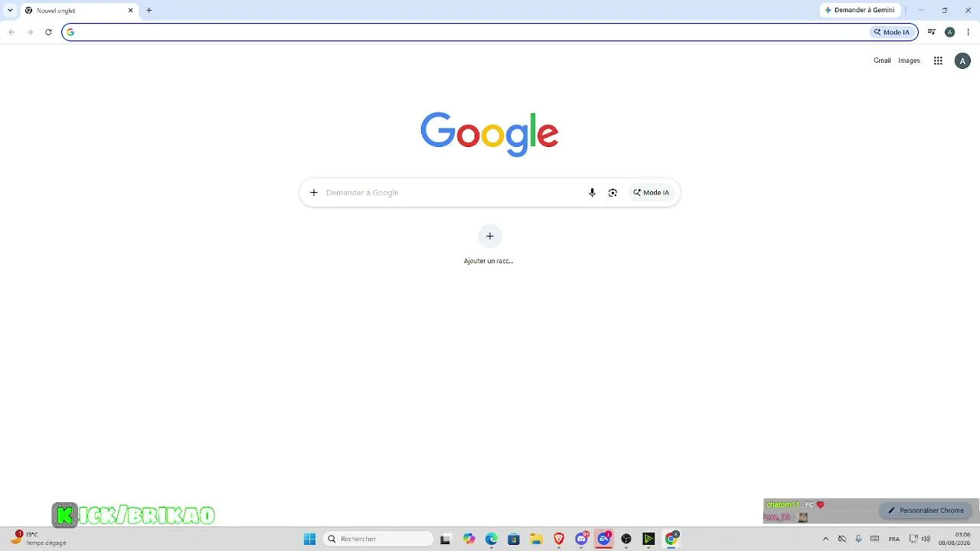Image resolution: width=980 pixels, height=551 pixels.
Task: Start voice search with microphone icon
Action: coord(592,193)
